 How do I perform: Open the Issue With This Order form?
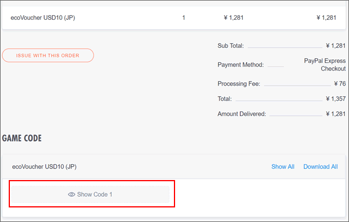point(48,55)
